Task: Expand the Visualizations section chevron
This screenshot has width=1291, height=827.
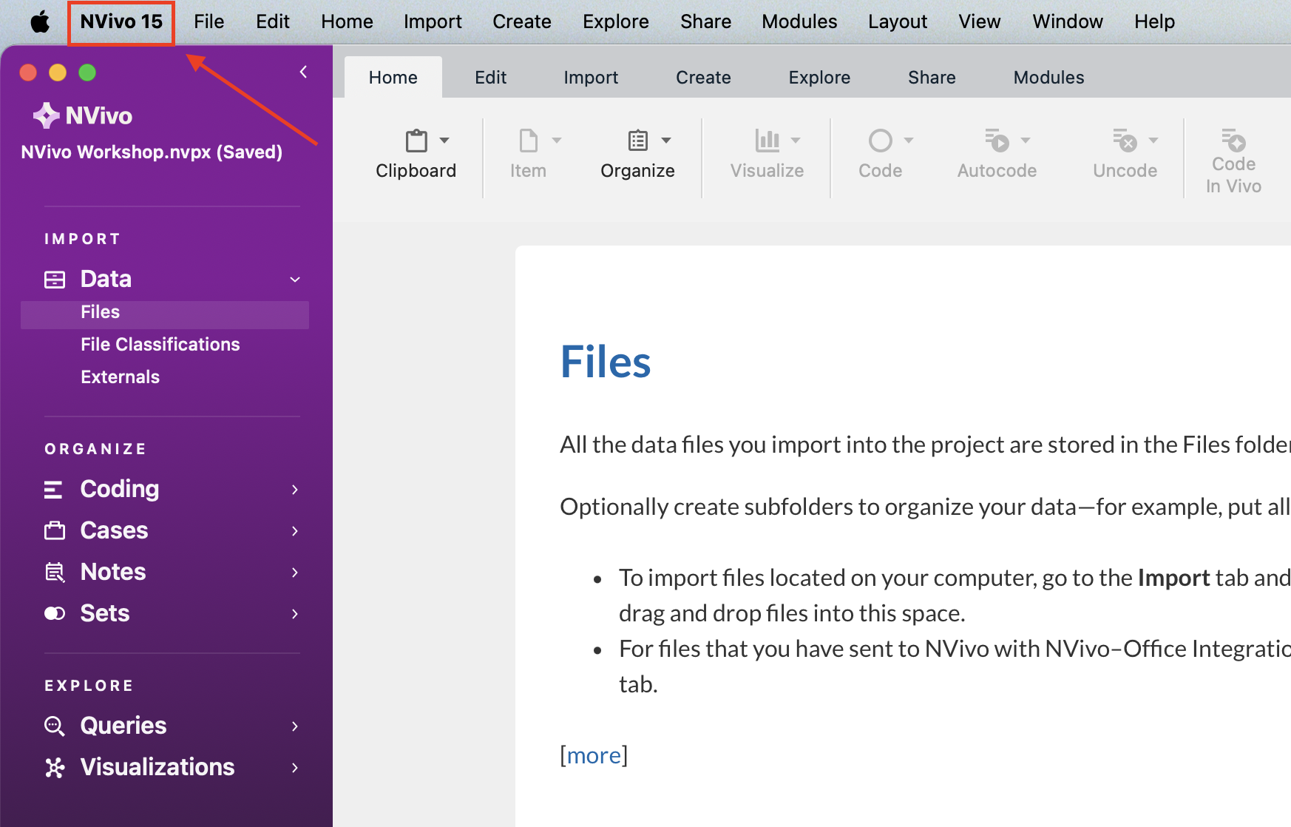Action: [x=295, y=768]
